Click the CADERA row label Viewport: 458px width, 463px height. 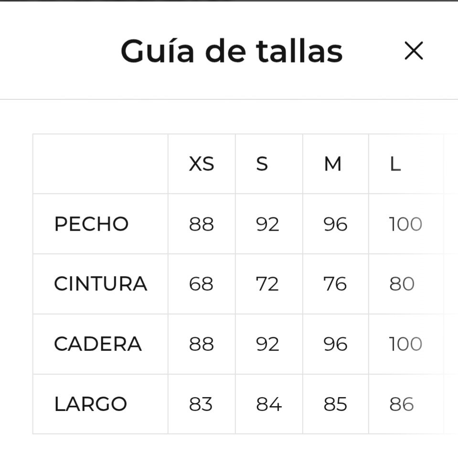pyautogui.click(x=98, y=344)
